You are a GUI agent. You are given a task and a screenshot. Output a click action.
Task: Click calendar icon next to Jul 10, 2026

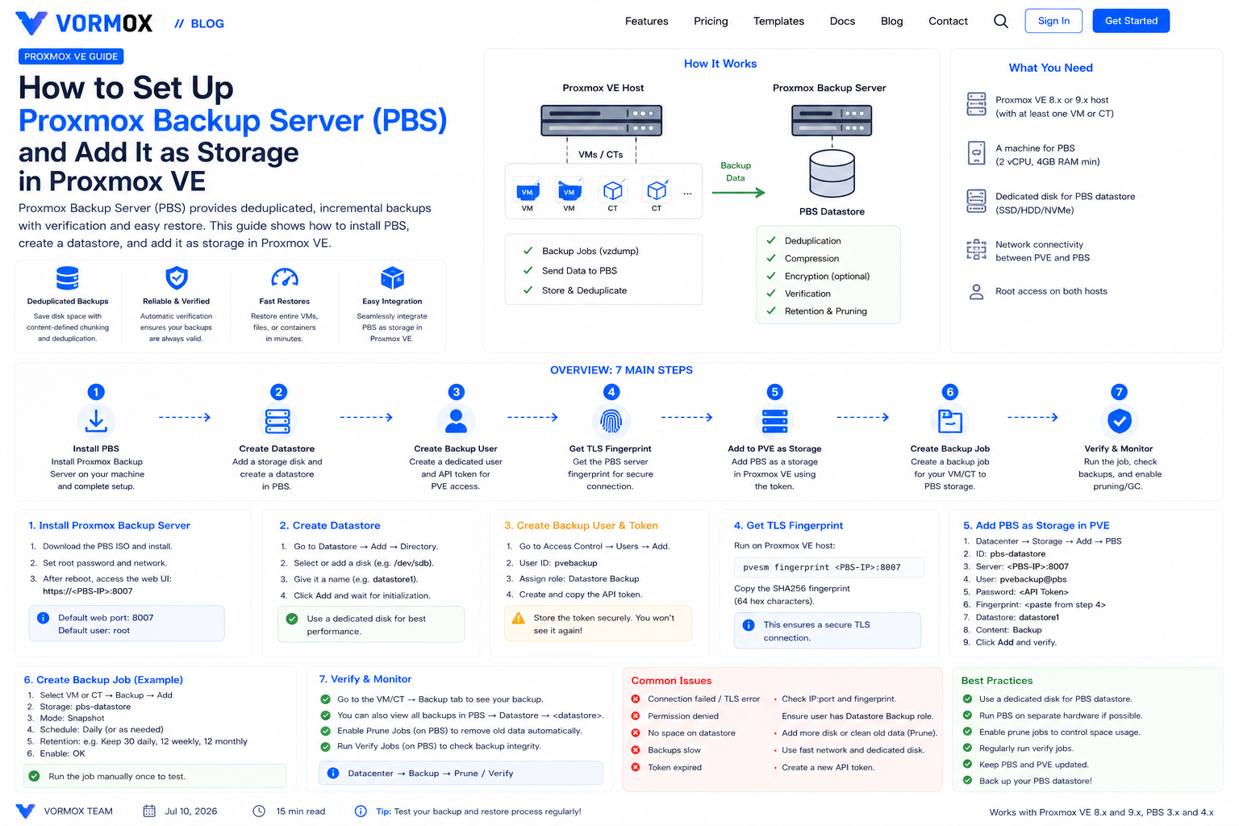[x=149, y=811]
